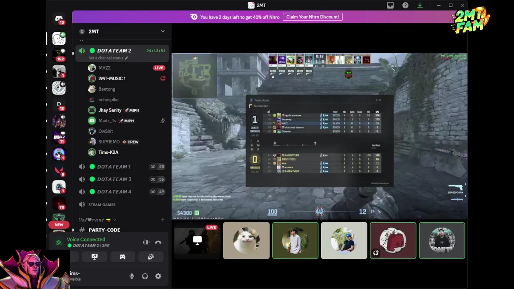Screen dimensions: 514x289
Task: Open the Help icon in title bar
Action: click(405, 5)
